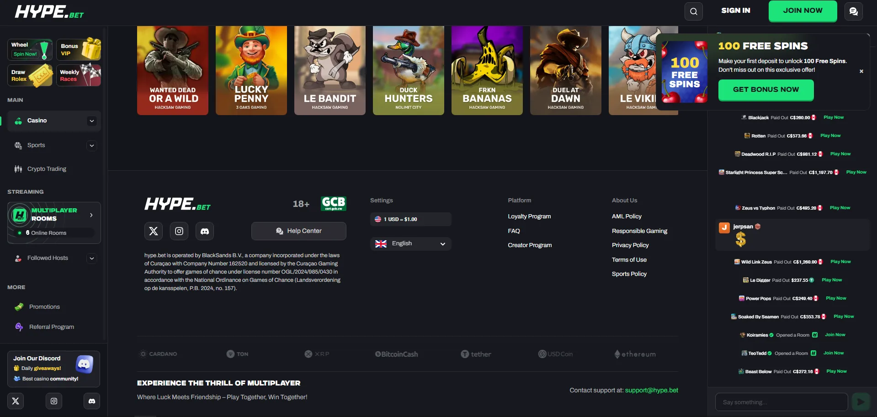Open Le Bandit game
Viewport: 877px width, 417px height.
(330, 70)
